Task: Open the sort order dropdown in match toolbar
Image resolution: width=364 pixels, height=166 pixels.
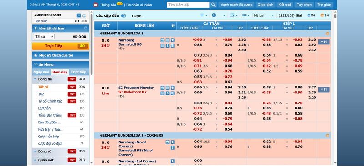Action: 234,15
